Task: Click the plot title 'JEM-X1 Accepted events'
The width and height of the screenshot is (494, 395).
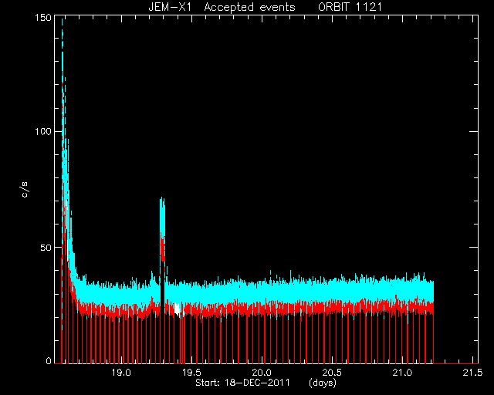Action: [x=222, y=7]
